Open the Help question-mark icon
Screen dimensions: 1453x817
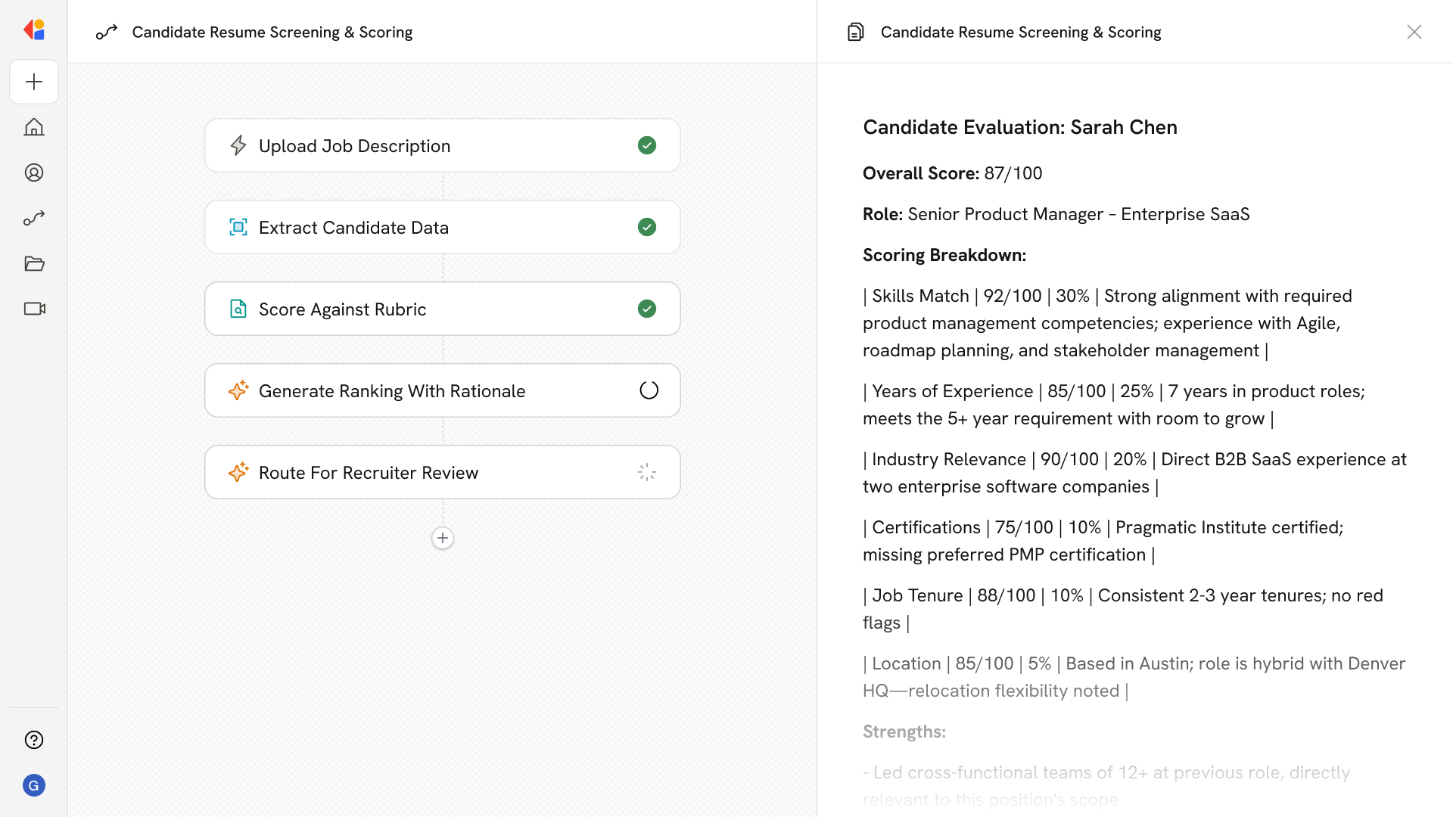point(34,740)
